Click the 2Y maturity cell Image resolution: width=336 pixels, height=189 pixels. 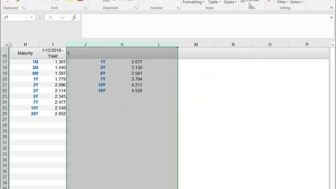click(25, 85)
